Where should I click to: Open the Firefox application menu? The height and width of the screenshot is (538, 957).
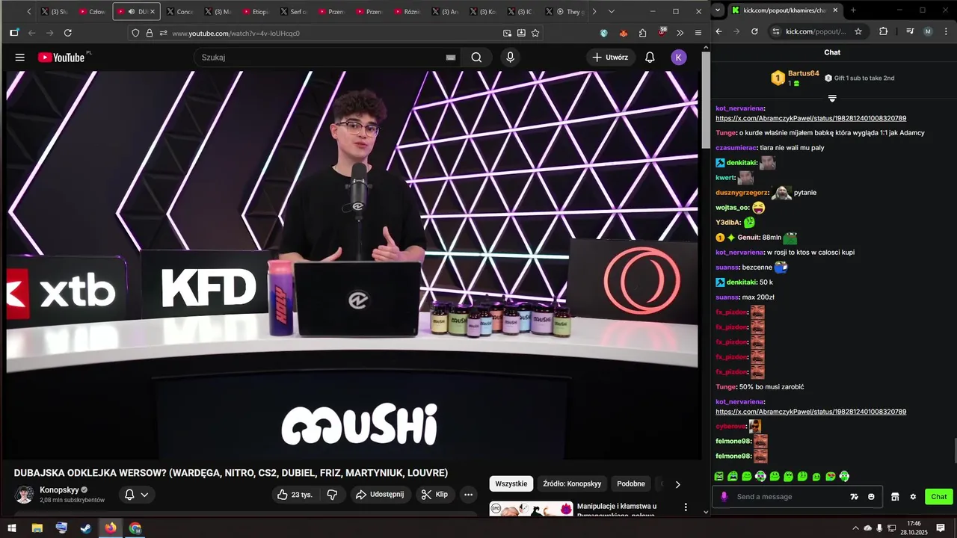[x=698, y=33]
